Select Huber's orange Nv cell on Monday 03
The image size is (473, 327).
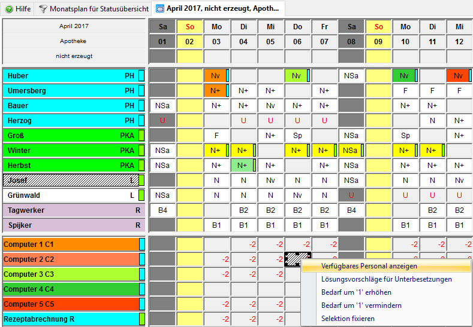click(x=215, y=76)
